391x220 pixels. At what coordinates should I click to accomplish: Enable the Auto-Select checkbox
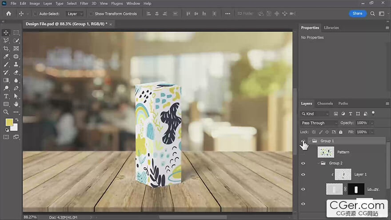click(x=36, y=14)
